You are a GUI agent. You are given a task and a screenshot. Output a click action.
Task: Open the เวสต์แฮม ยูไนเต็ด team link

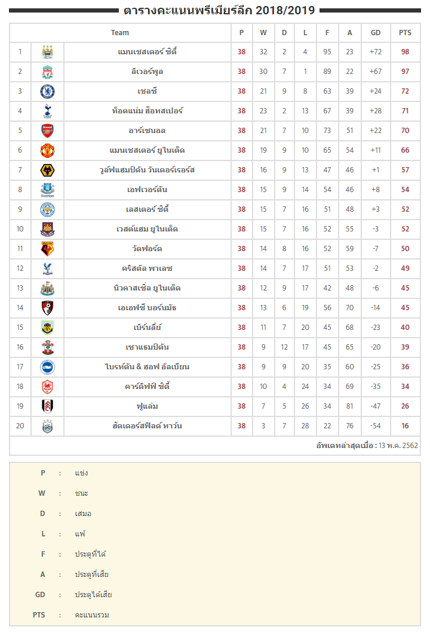[147, 229]
